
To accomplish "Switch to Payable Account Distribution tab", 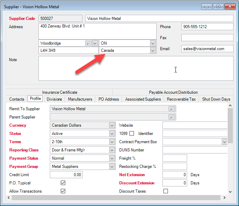I will [x=173, y=92].
